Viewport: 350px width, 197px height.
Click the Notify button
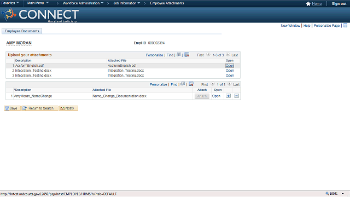coord(68,108)
